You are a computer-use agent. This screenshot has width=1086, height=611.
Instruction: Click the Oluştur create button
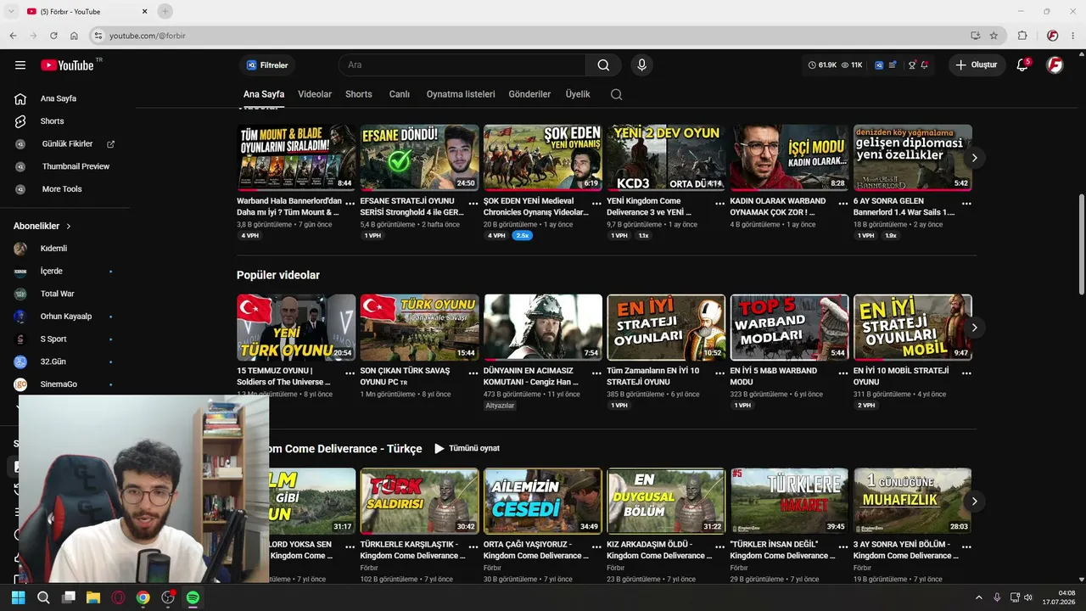[977, 65]
